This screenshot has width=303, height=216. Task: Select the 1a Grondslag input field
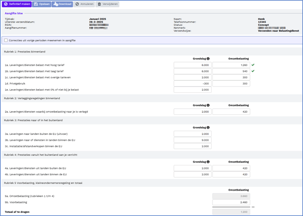tap(192, 65)
